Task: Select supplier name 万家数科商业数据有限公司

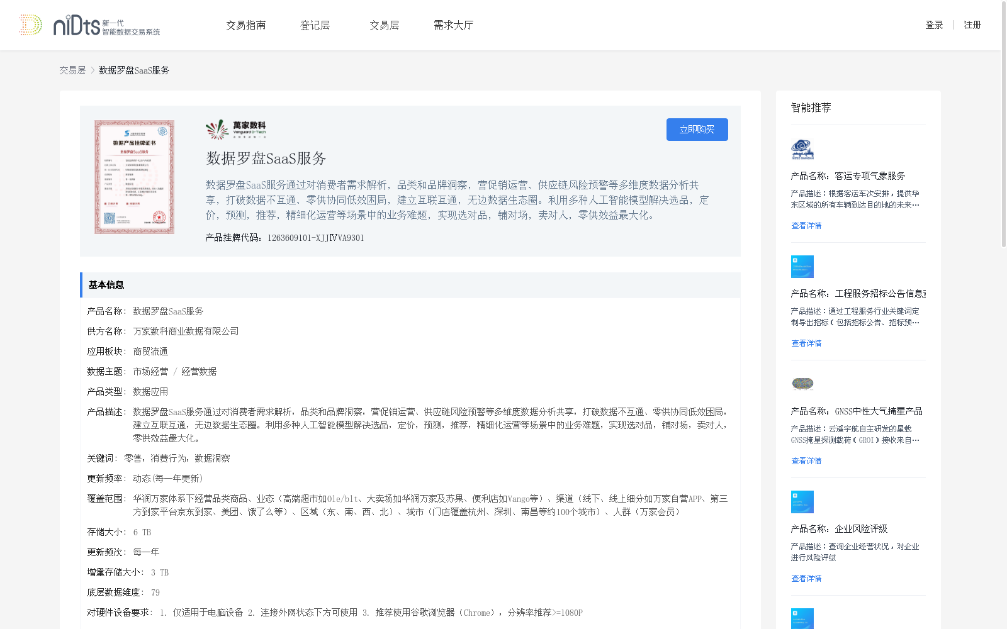Action: pyautogui.click(x=186, y=331)
